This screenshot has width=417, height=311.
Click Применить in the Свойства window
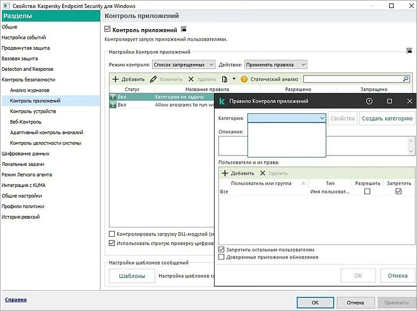396,302
